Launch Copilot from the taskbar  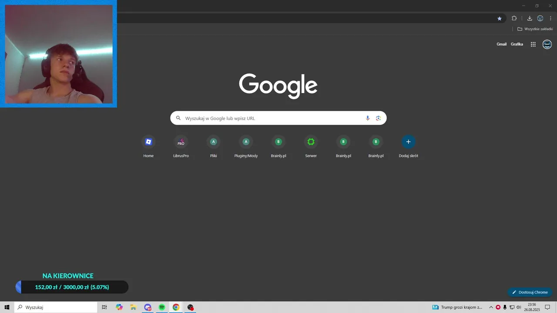click(119, 307)
